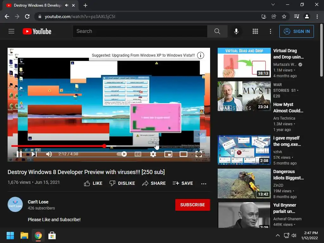Viewport: 324px width, 243px height.
Task: Install app via download icon in address bar
Action: point(264,16)
